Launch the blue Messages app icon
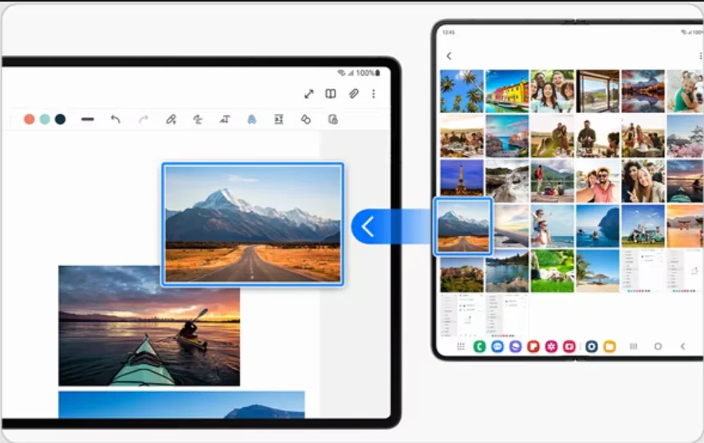Viewport: 704px width, 443px height. click(x=498, y=346)
